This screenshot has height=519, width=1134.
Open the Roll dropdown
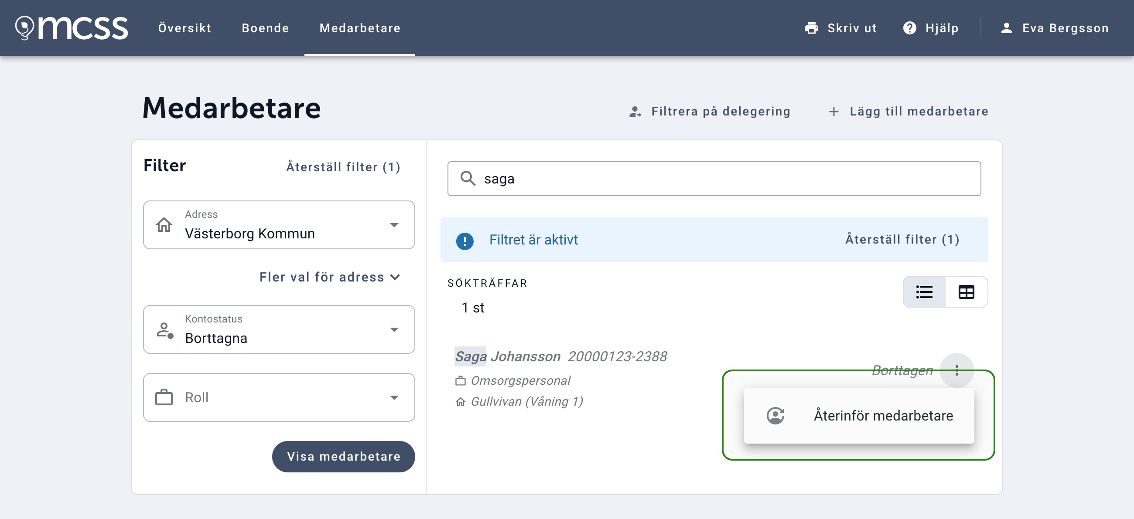click(279, 397)
